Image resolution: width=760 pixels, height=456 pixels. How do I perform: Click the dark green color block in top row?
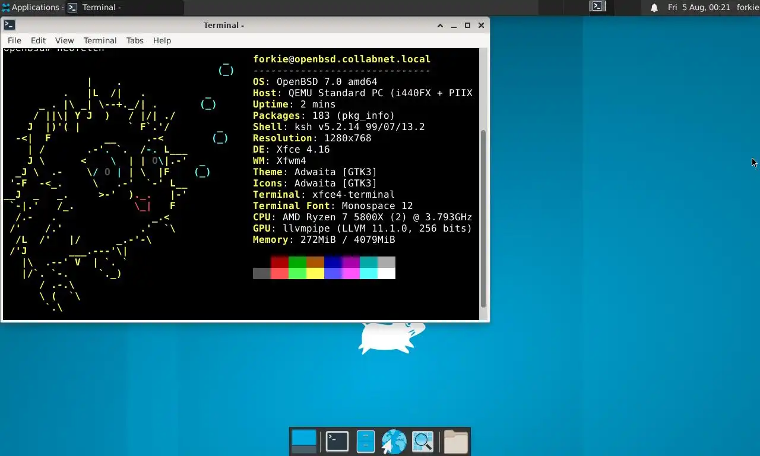click(297, 262)
